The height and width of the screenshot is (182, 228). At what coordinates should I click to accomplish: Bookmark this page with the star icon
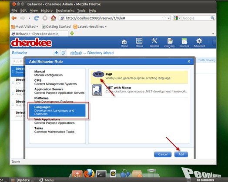[164, 18]
